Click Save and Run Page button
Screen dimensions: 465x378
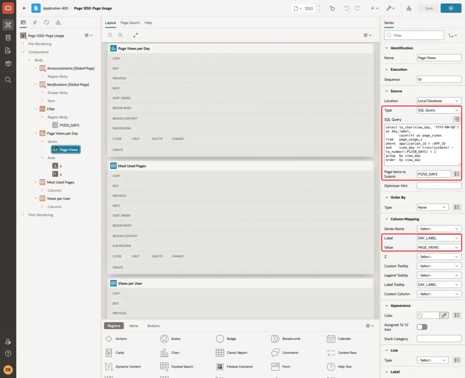click(450, 8)
